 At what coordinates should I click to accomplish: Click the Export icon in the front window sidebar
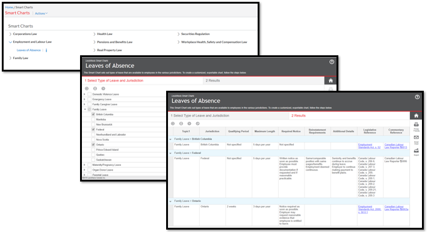pyautogui.click(x=416, y=150)
